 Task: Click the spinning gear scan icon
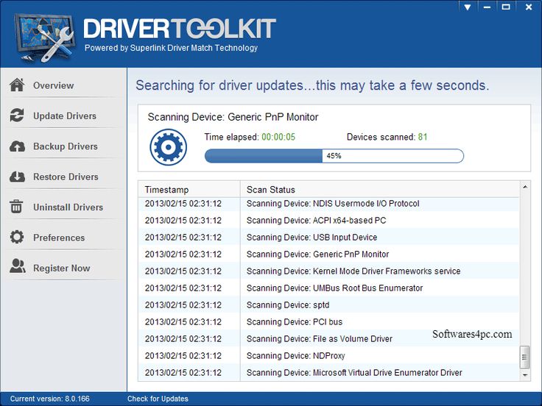(x=169, y=147)
